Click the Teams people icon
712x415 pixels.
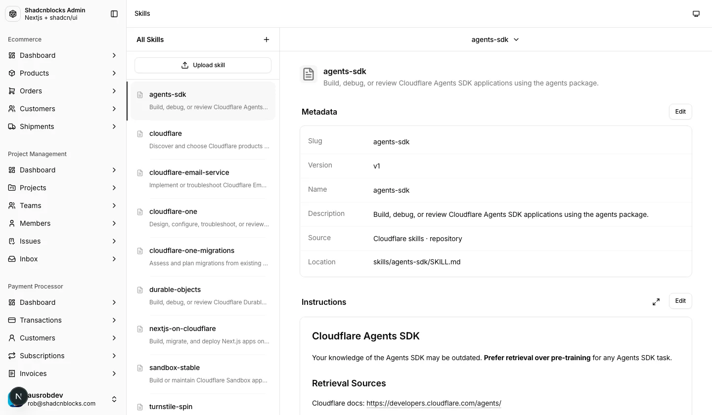(12, 206)
